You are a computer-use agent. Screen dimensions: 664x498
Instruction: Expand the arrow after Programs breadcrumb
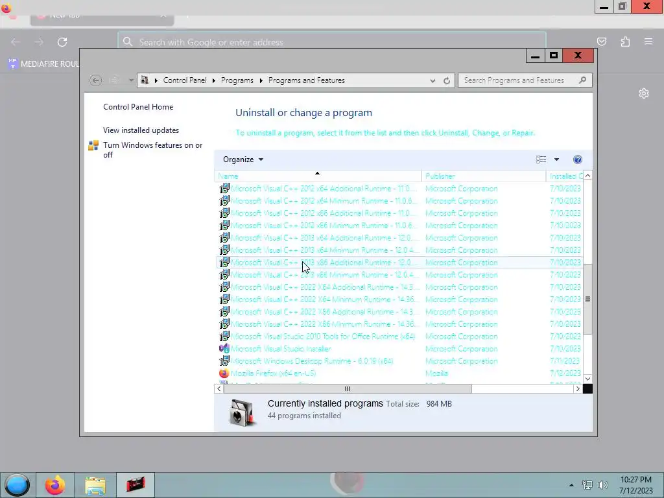(x=261, y=80)
